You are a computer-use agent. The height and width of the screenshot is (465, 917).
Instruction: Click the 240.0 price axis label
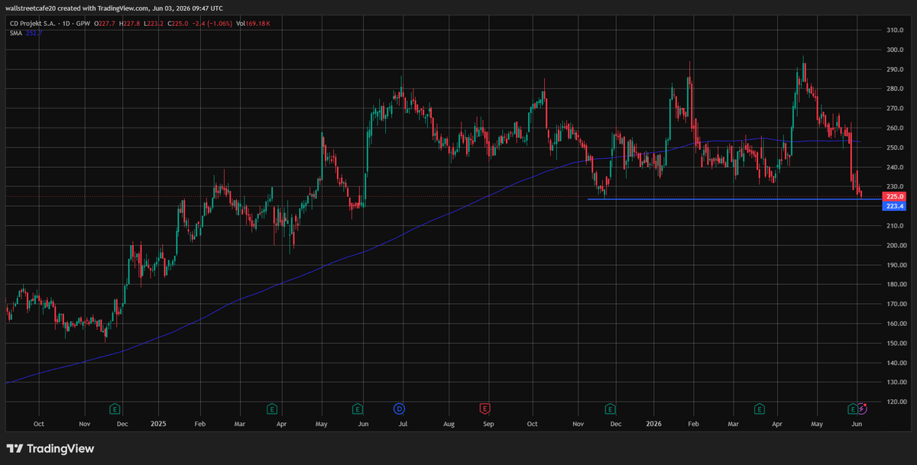coord(895,167)
